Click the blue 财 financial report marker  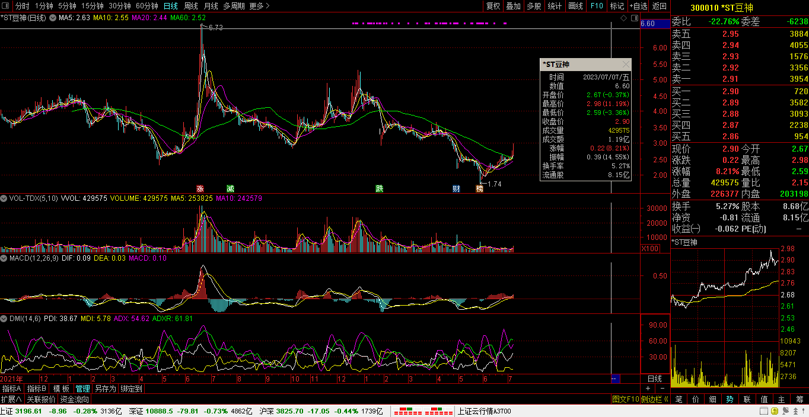[456, 188]
